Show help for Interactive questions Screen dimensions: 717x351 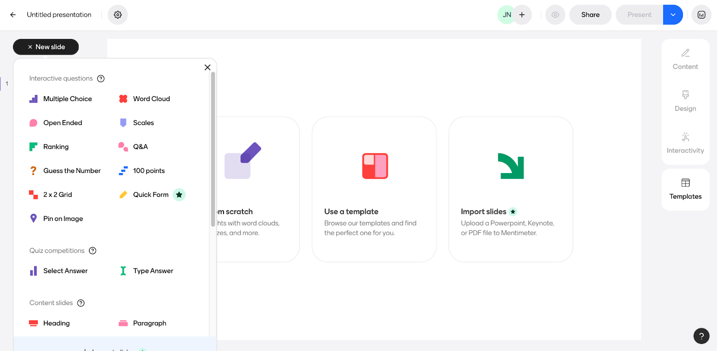pyautogui.click(x=101, y=78)
